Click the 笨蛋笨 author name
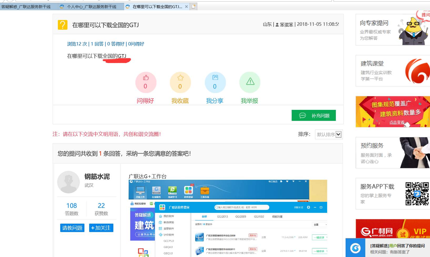The image size is (430, 257). pos(286,24)
